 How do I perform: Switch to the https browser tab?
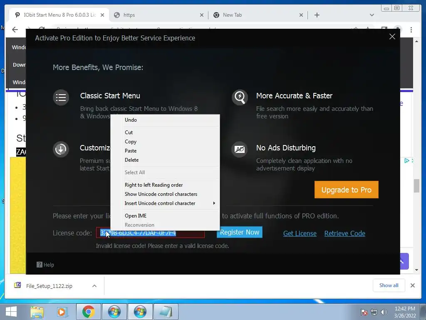pos(158,15)
